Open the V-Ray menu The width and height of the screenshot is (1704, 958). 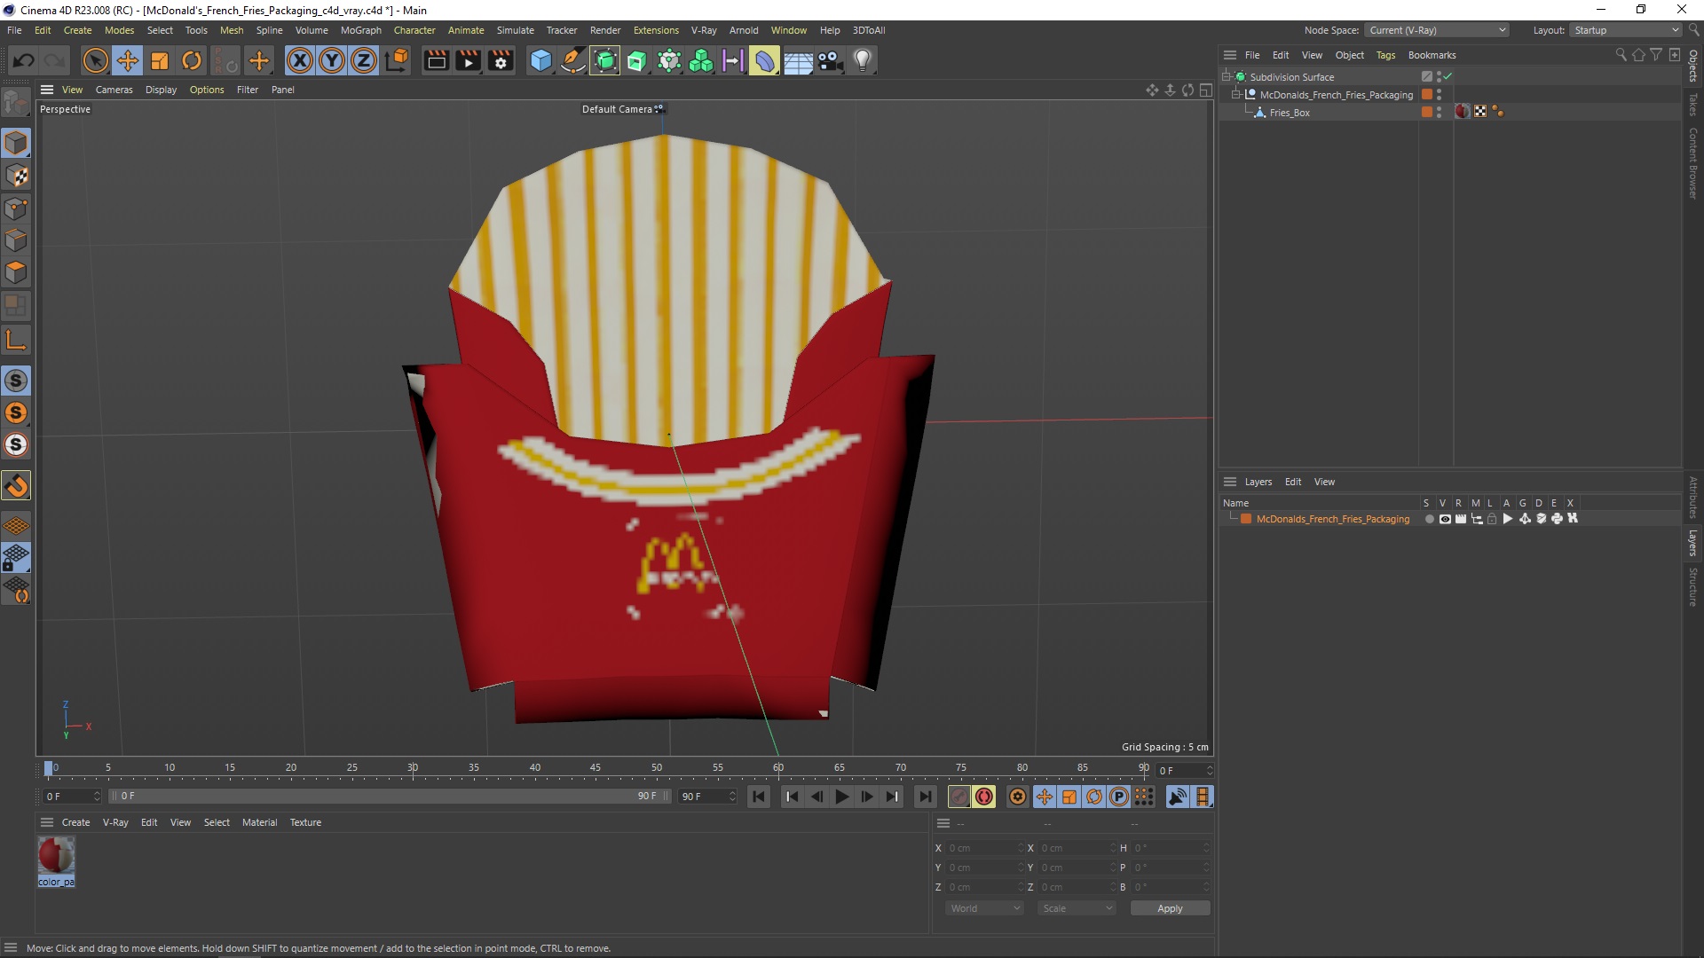[703, 30]
